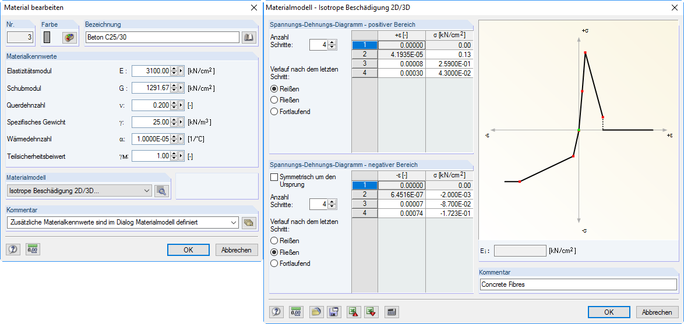Click the +ε [-] column header
The height and width of the screenshot is (324, 684).
402,35
